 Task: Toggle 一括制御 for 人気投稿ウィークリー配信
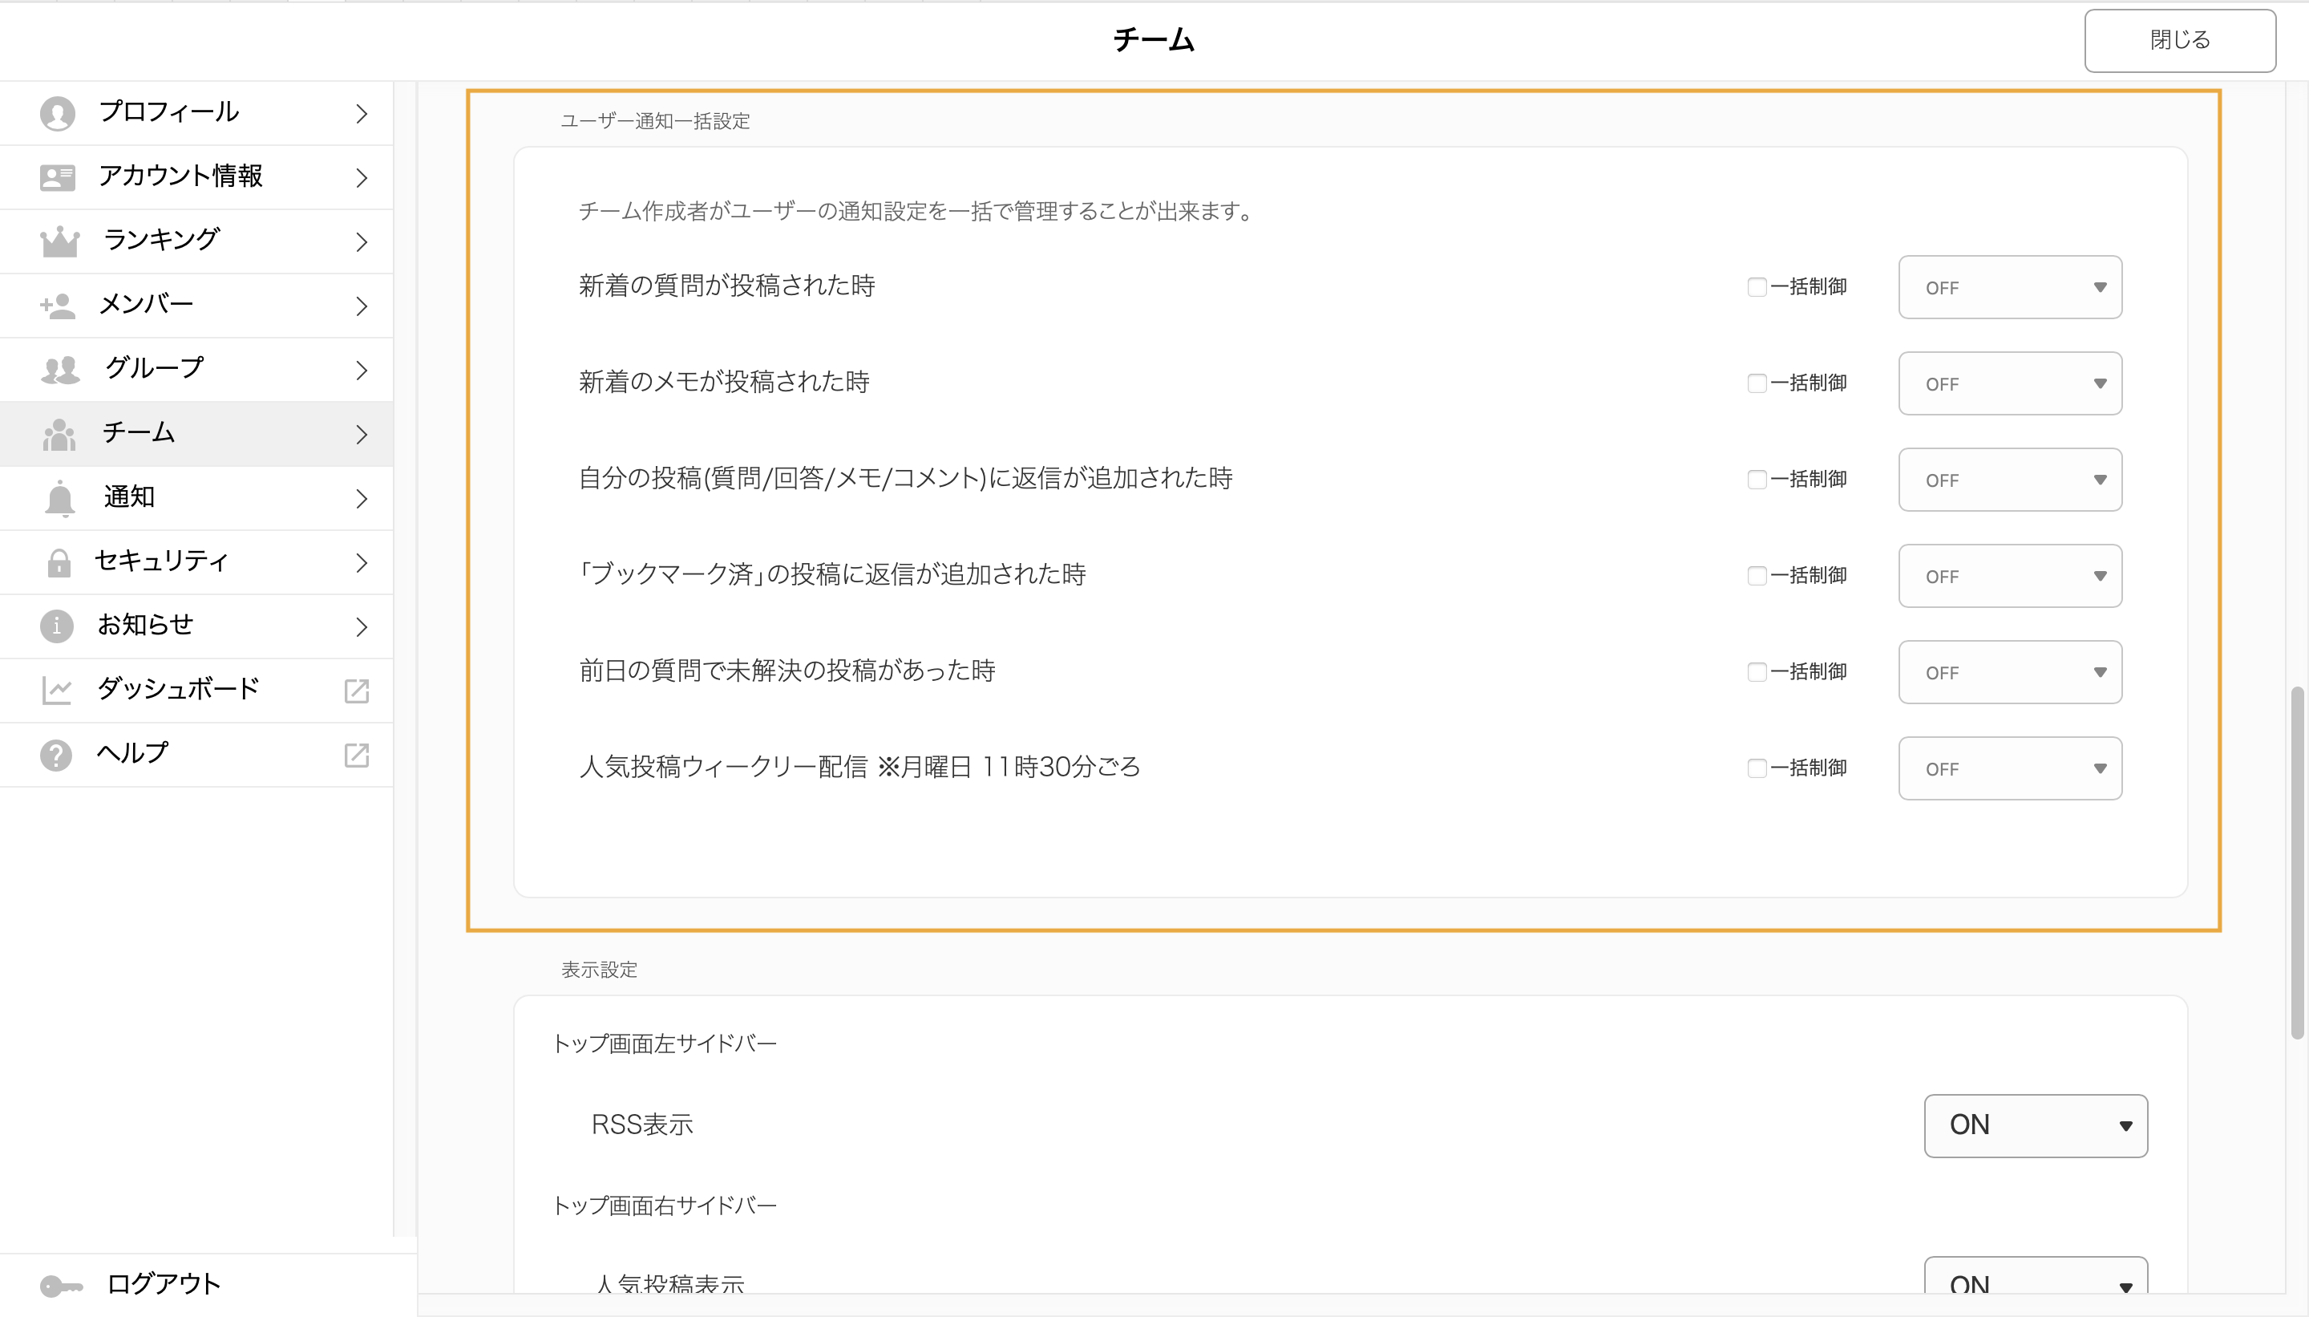(x=1757, y=769)
